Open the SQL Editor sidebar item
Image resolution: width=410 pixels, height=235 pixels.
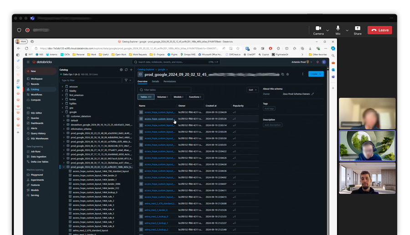point(36,113)
